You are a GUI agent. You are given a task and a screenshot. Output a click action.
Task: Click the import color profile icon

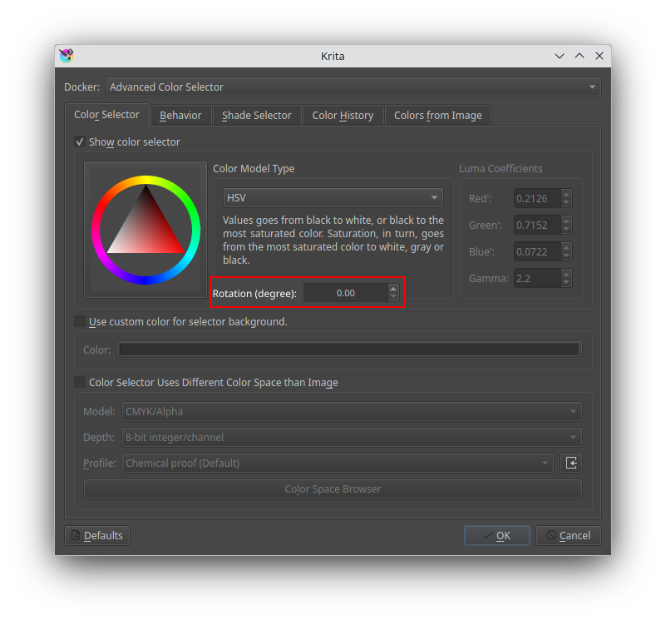tap(571, 463)
